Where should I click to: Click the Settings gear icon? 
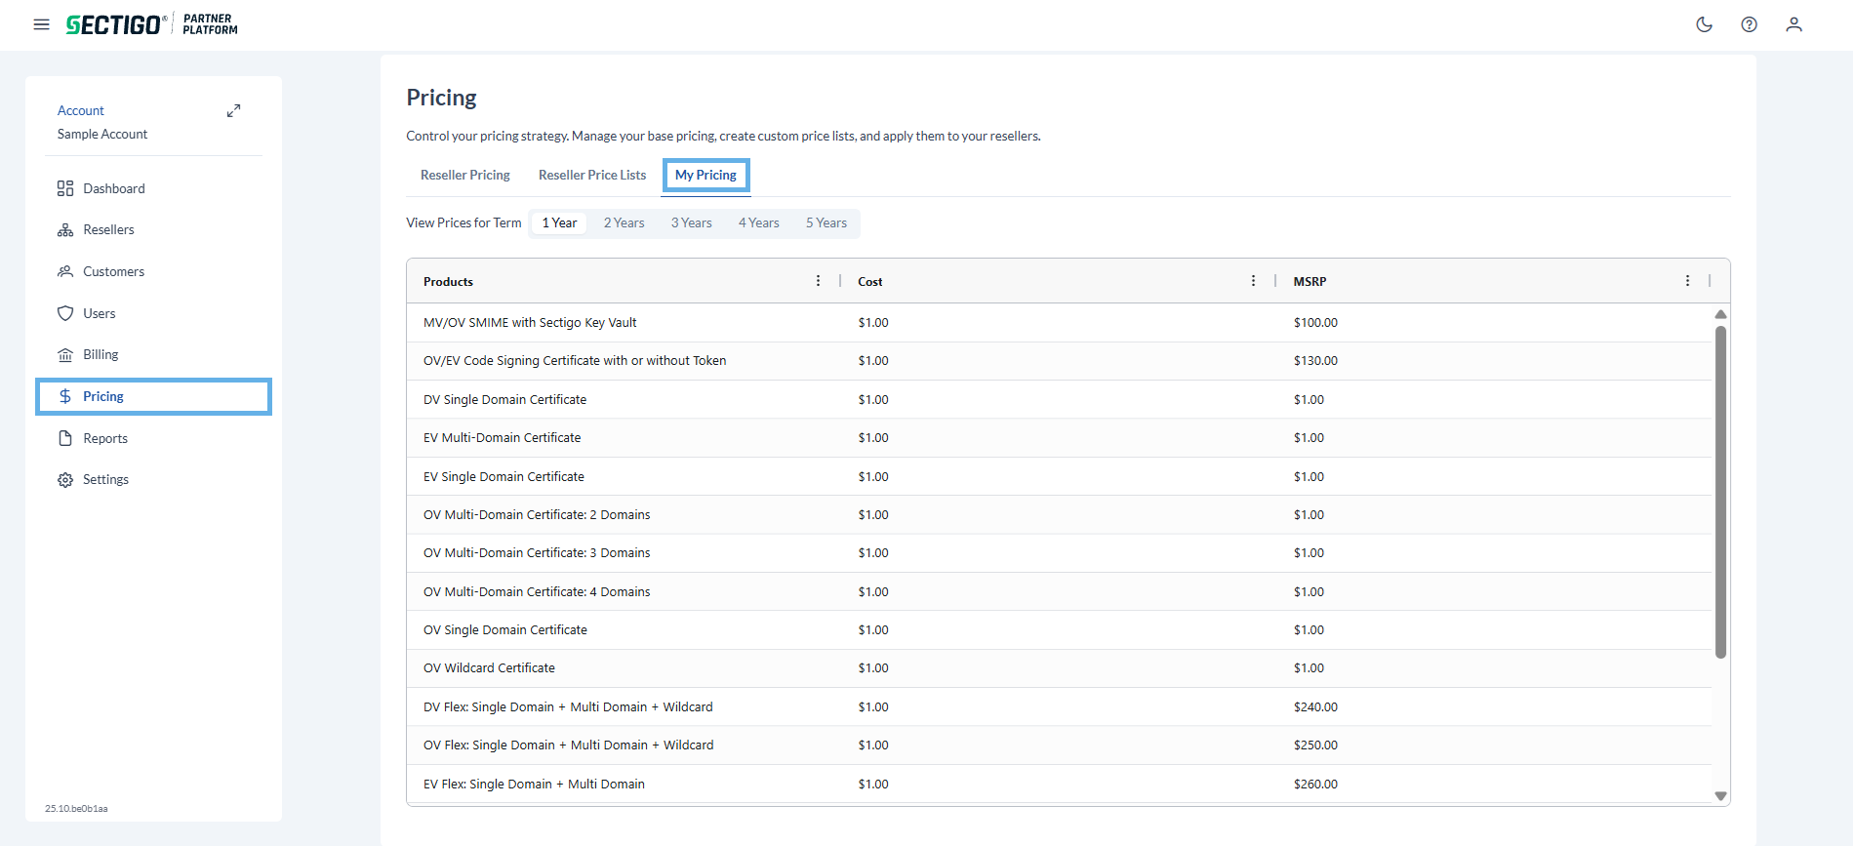(65, 480)
